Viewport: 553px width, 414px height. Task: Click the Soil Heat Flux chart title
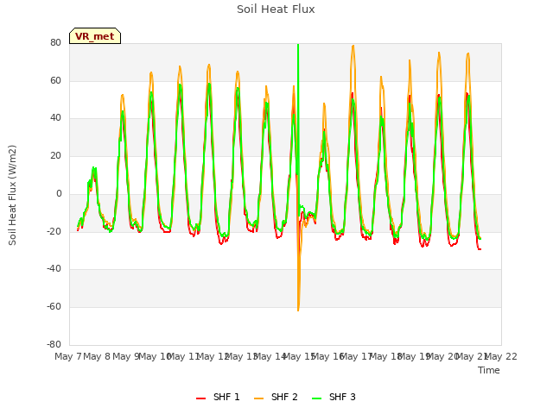click(x=276, y=9)
